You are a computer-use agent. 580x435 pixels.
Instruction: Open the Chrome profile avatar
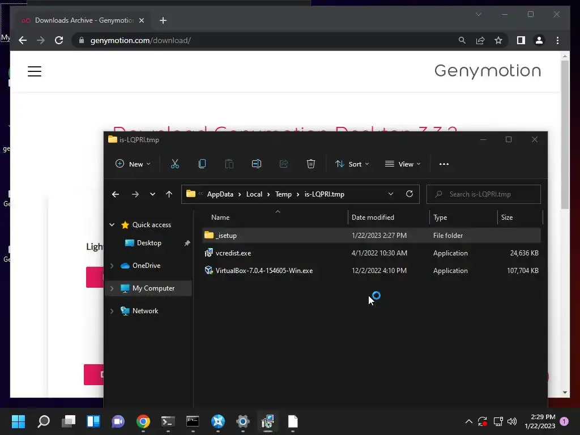coord(539,40)
